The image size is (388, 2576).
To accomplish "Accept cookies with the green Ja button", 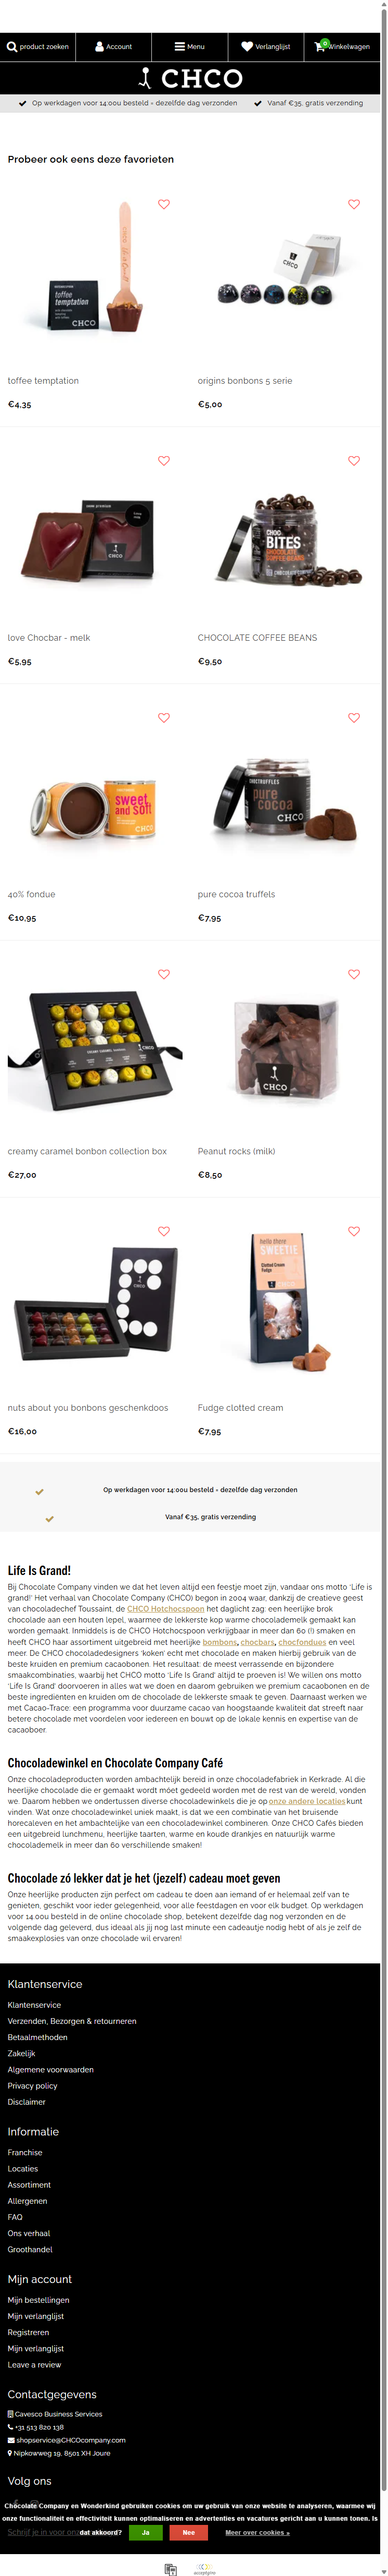I will tap(146, 2532).
